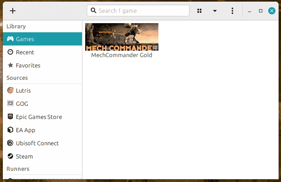Viewport: 281px width, 182px height.
Task: Open the view options dropdown arrow
Action: point(215,11)
